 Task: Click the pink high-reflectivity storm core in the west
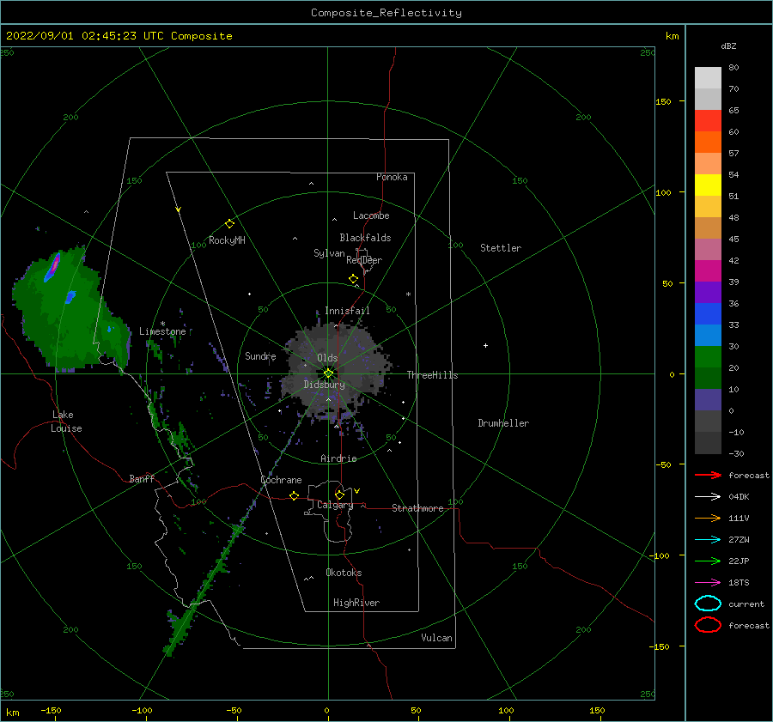tap(56, 263)
